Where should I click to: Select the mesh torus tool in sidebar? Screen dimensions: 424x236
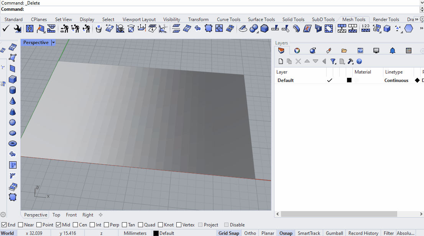pyautogui.click(x=12, y=144)
